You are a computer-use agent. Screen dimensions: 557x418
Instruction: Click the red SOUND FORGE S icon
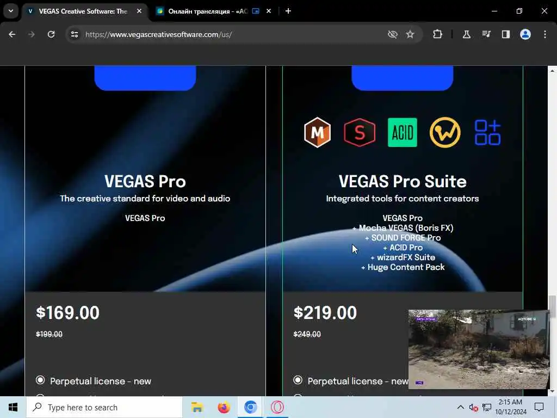360,133
